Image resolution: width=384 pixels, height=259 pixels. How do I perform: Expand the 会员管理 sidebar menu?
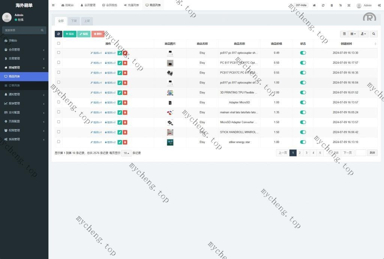[24, 50]
